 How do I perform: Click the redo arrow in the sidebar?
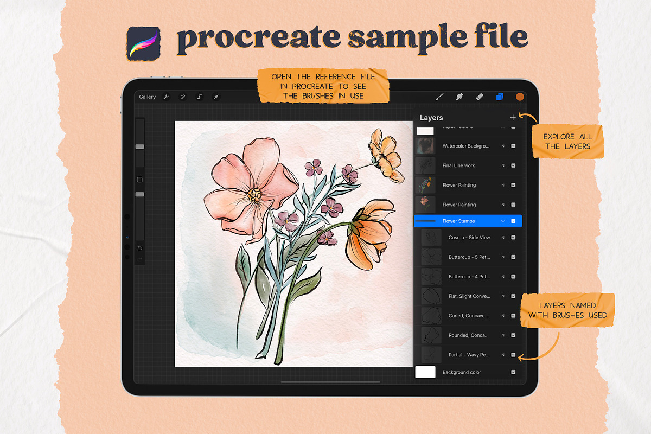(x=139, y=259)
